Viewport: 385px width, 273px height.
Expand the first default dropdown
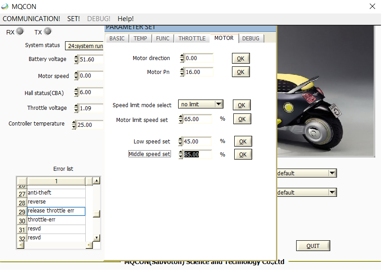(x=332, y=173)
